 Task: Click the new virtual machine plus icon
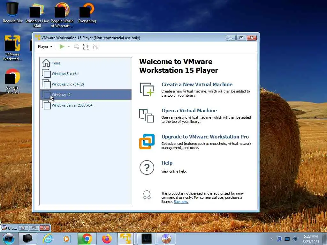tap(147, 89)
